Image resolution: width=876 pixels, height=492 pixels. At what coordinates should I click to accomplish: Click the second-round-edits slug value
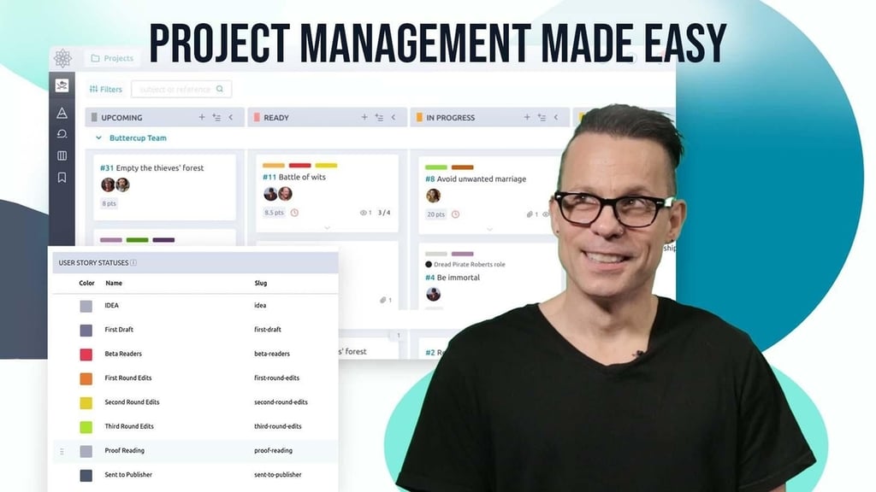(x=281, y=401)
